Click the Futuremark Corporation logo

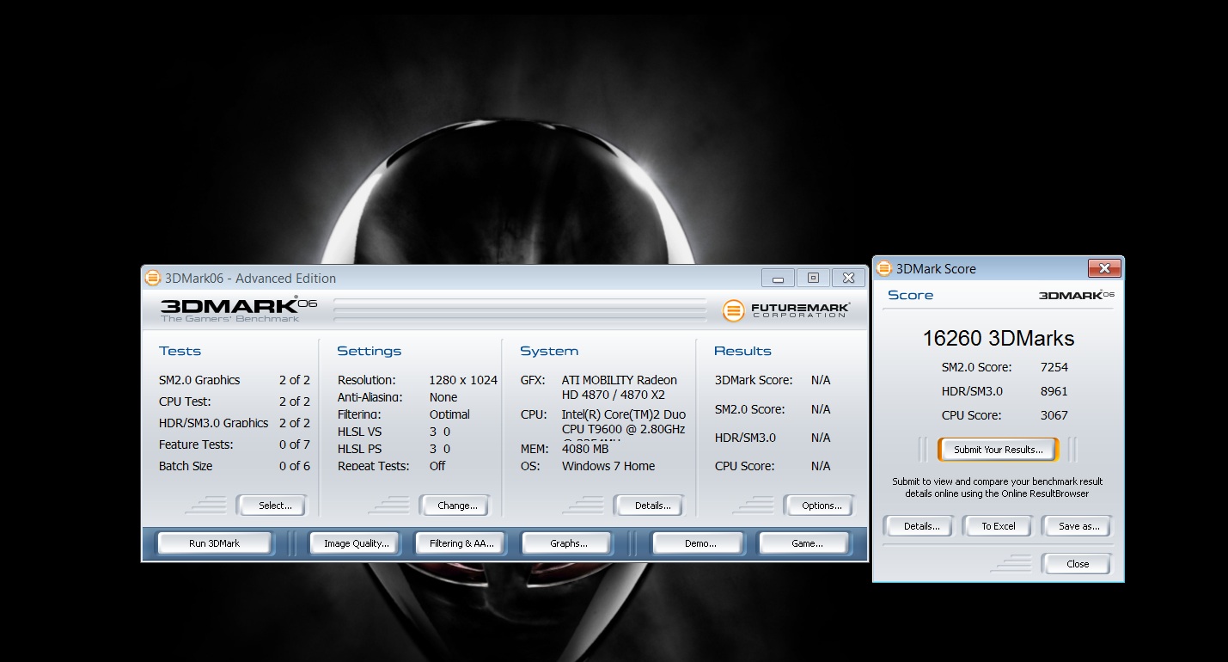pos(786,310)
